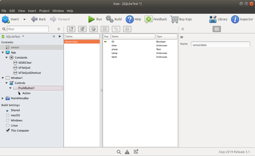The height and width of the screenshot is (156, 255).
Task: Click the delete X toolbar icon
Action: 105,29
